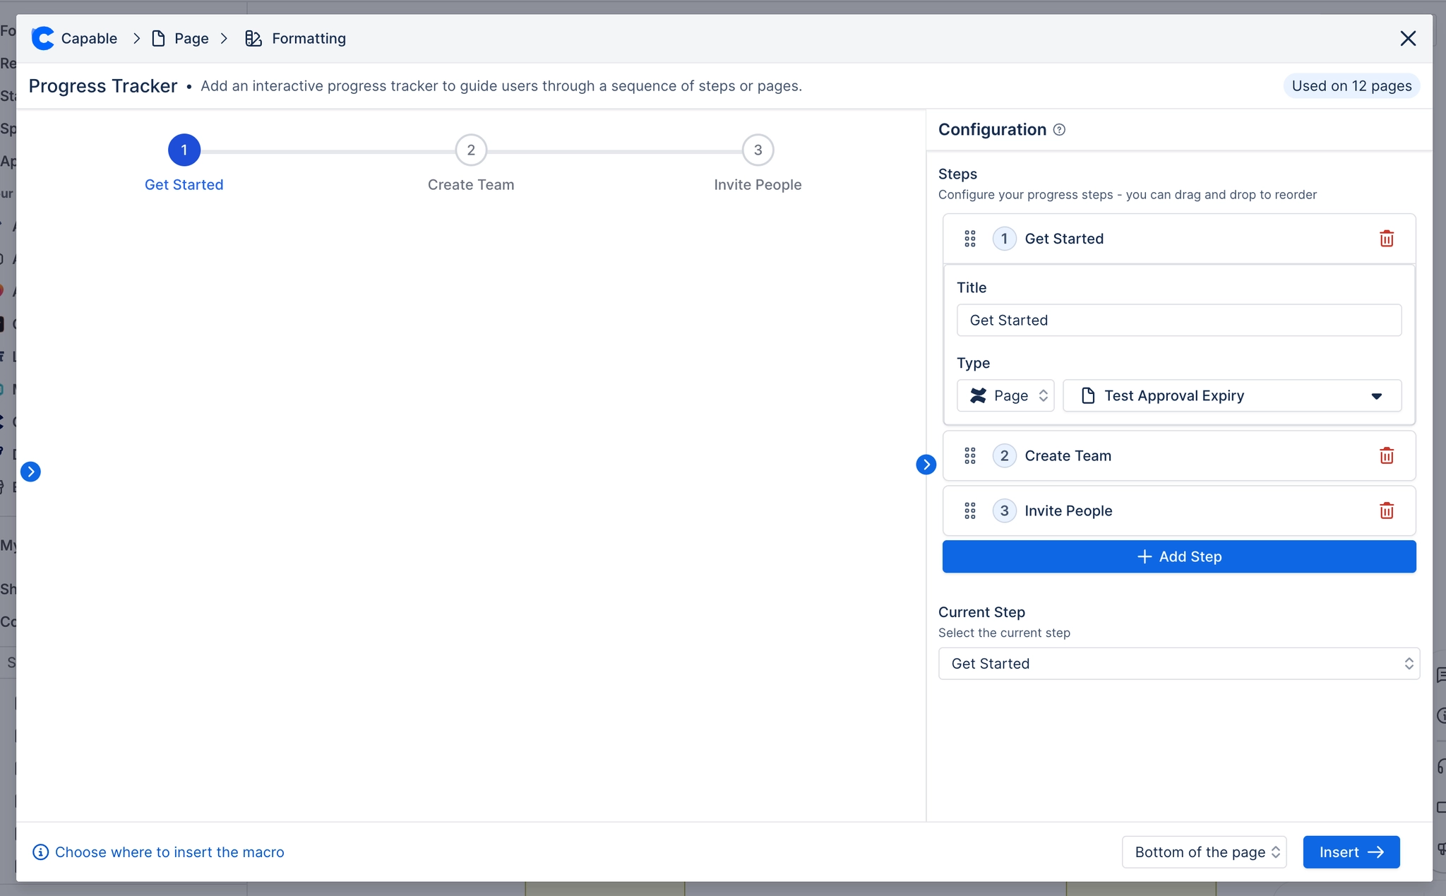This screenshot has width=1446, height=896.
Task: Grab drag handle of Get Started step
Action: [x=970, y=239]
